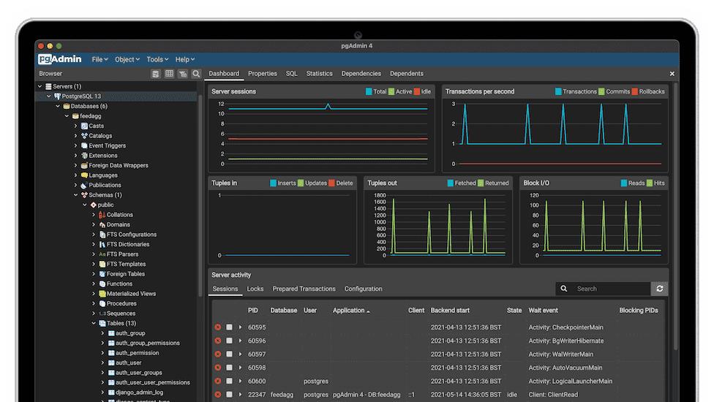714x402 pixels.
Task: Open the Query Tool icon in Browser toolbar
Action: [x=156, y=74]
